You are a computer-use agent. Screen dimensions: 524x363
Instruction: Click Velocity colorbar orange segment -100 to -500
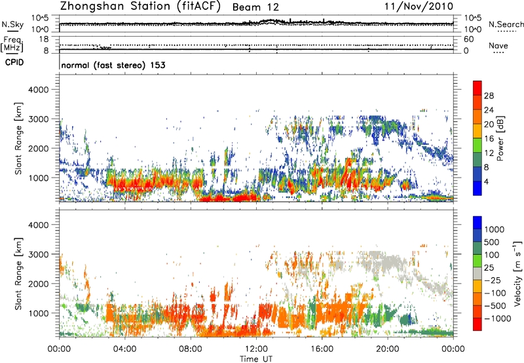coord(477,299)
